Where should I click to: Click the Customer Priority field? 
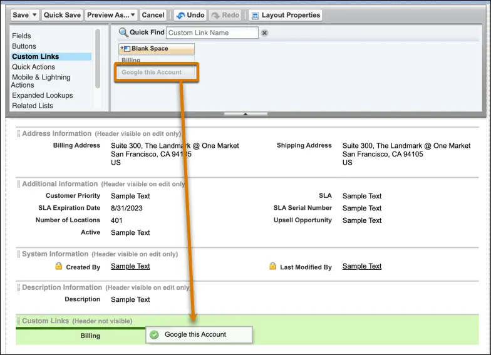pos(73,196)
